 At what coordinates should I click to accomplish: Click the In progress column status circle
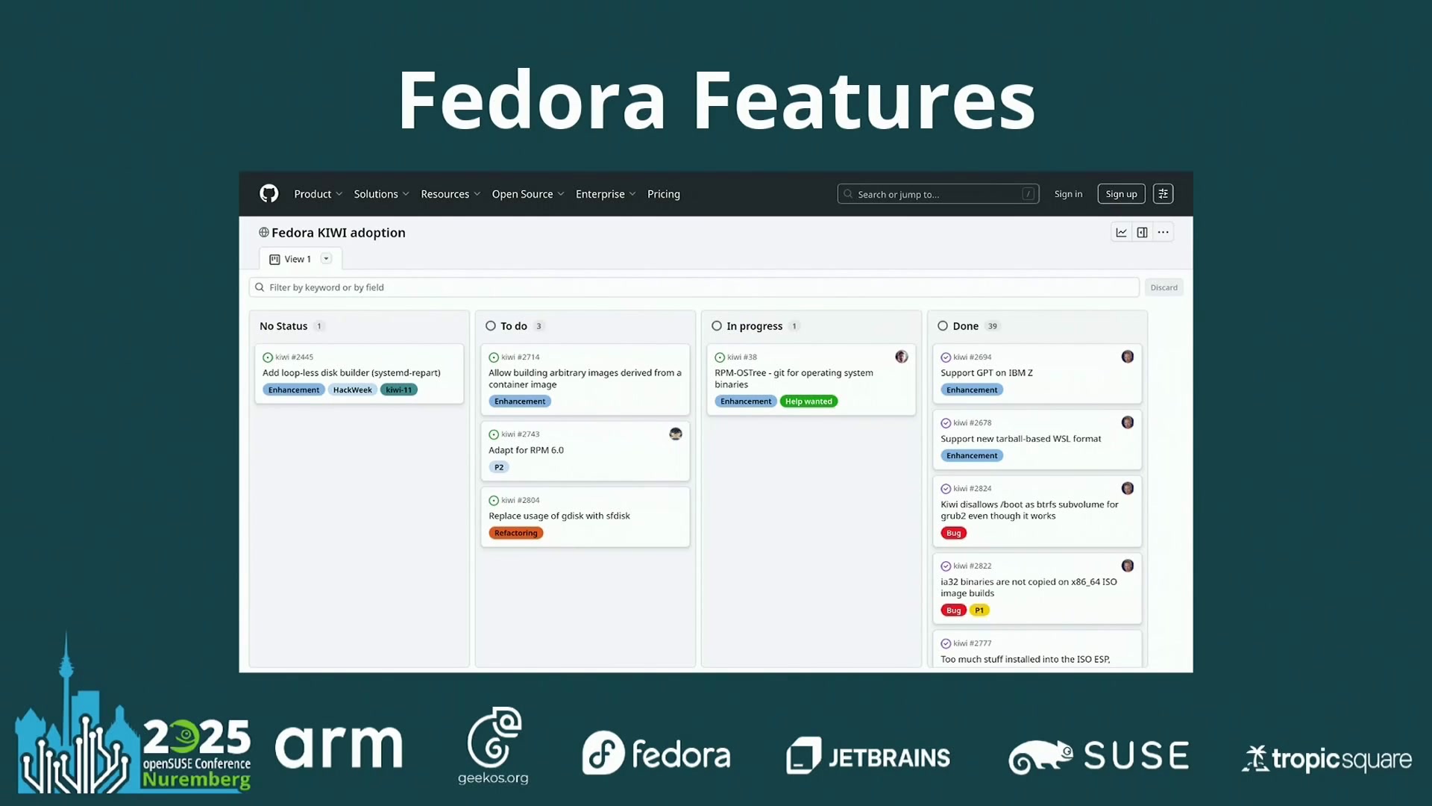(717, 326)
